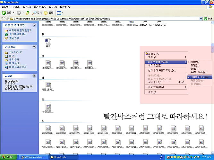Click the language indicator A in the taskbar
The width and height of the screenshot is (214, 160).
pos(161,157)
